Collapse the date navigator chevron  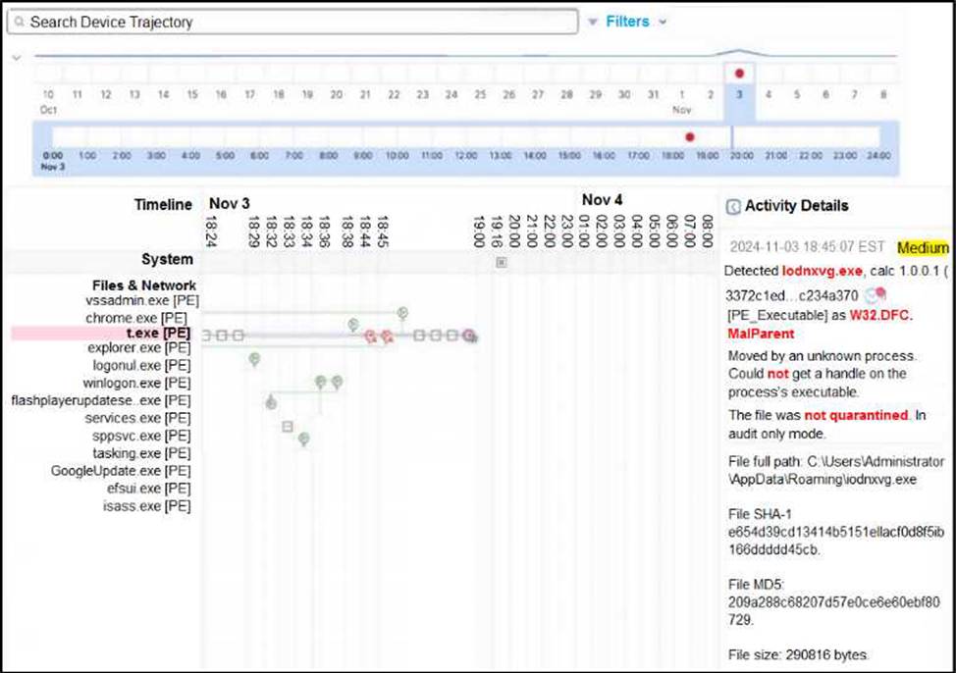pyautogui.click(x=17, y=58)
